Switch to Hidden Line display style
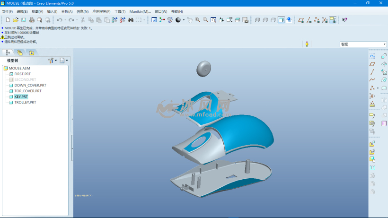This screenshot has height=218, width=388. pos(265,20)
